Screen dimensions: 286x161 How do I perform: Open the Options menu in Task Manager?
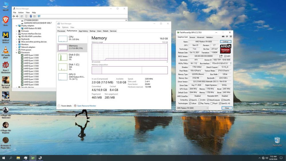(x=65, y=27)
